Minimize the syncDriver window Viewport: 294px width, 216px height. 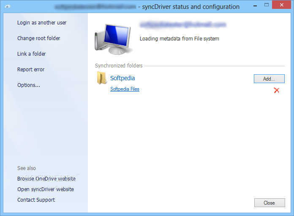click(255, 6)
